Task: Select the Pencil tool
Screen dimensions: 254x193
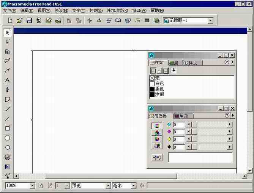Action: coord(8,109)
